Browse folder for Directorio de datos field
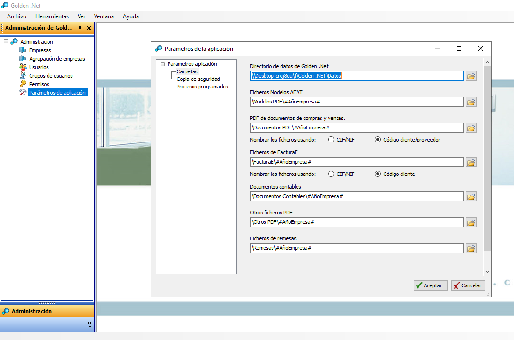The image size is (514, 340). (x=471, y=76)
